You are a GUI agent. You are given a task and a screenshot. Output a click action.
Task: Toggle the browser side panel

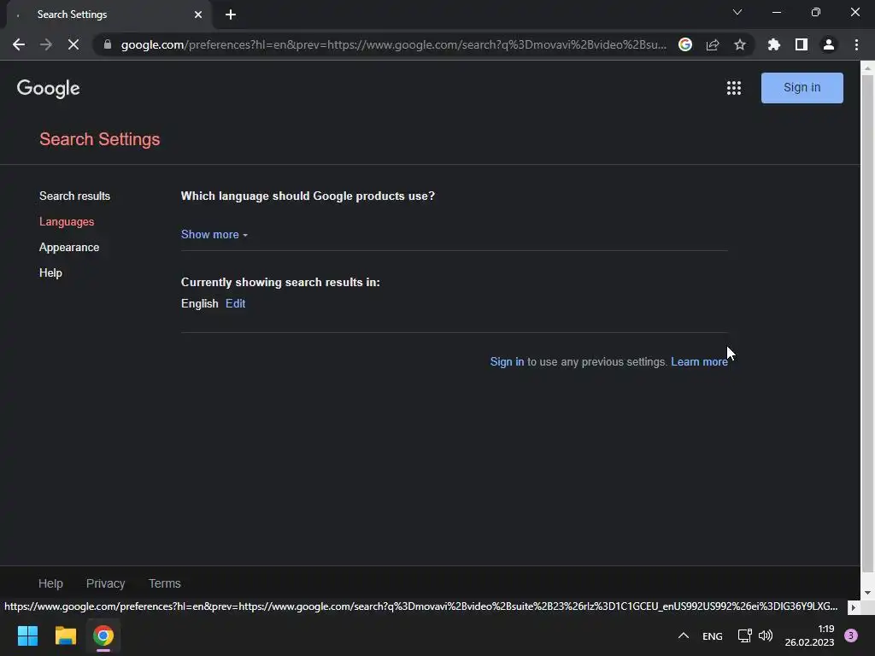coord(802,44)
